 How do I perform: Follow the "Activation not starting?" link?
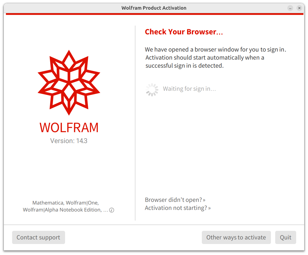[x=178, y=208]
